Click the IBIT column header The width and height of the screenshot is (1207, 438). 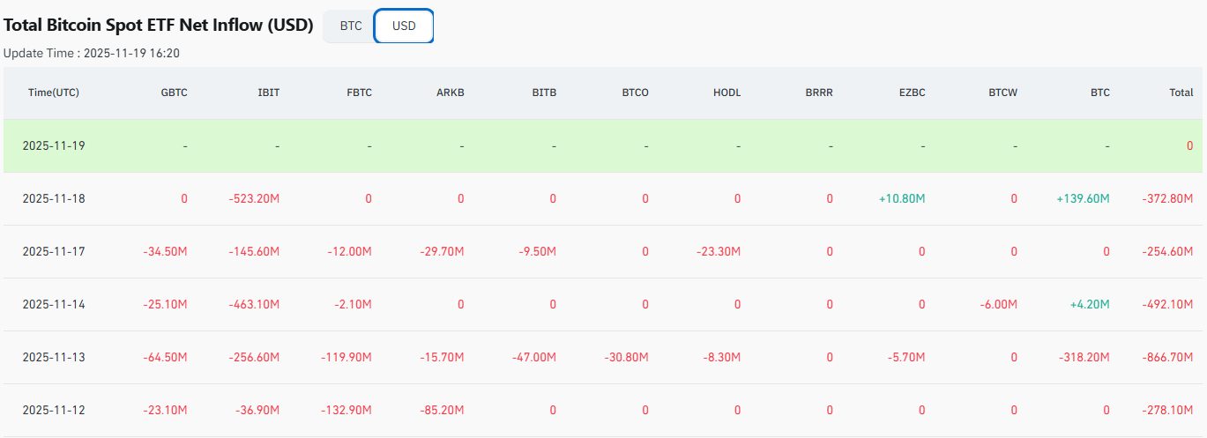point(269,93)
